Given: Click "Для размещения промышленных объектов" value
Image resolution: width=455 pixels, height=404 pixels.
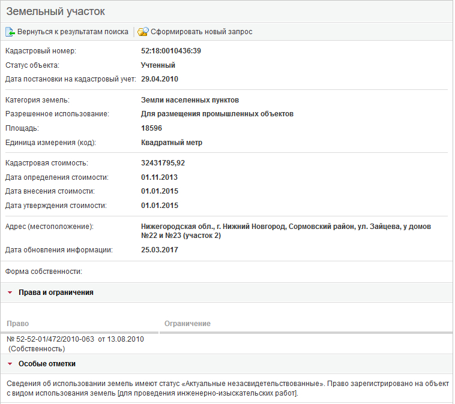Looking at the screenshot, I should [217, 114].
